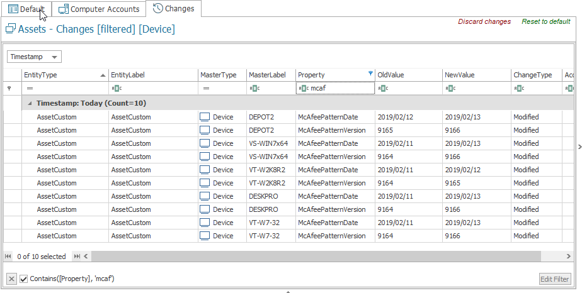Select NewValue 9165 cell for VT-W2K8R2
This screenshot has height=293, width=582.
(477, 183)
